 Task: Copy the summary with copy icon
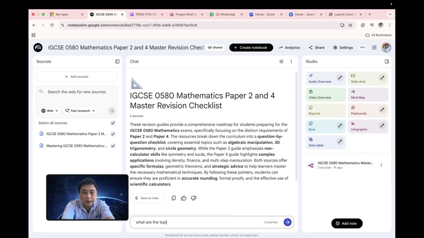coord(174,198)
